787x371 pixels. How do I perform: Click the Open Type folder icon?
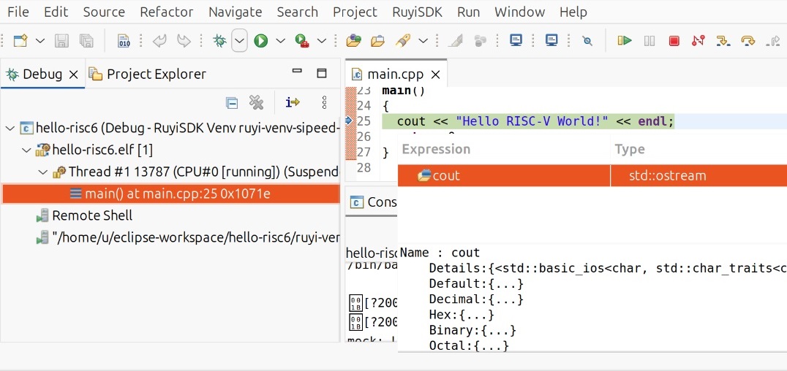point(354,41)
